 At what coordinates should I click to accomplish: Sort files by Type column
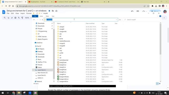(103, 23)
